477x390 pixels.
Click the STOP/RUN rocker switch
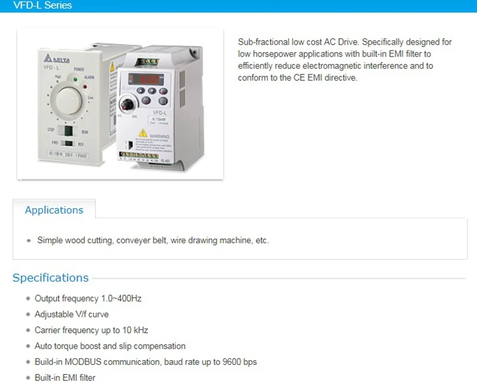(x=69, y=131)
